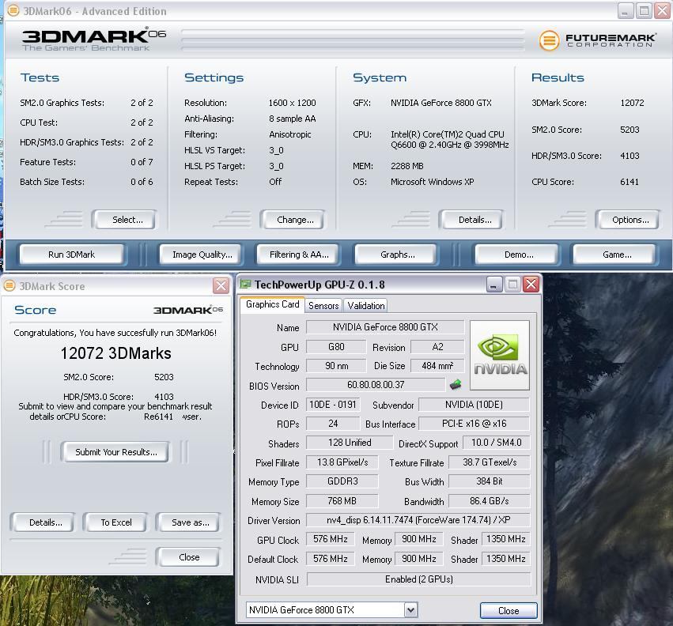Click the Memory Size 768 MB field
The image size is (673, 626).
click(342, 500)
